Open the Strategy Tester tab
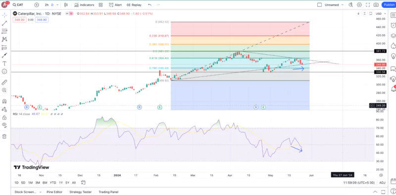Screen dimensions: 396x195 pyautogui.click(x=81, y=192)
